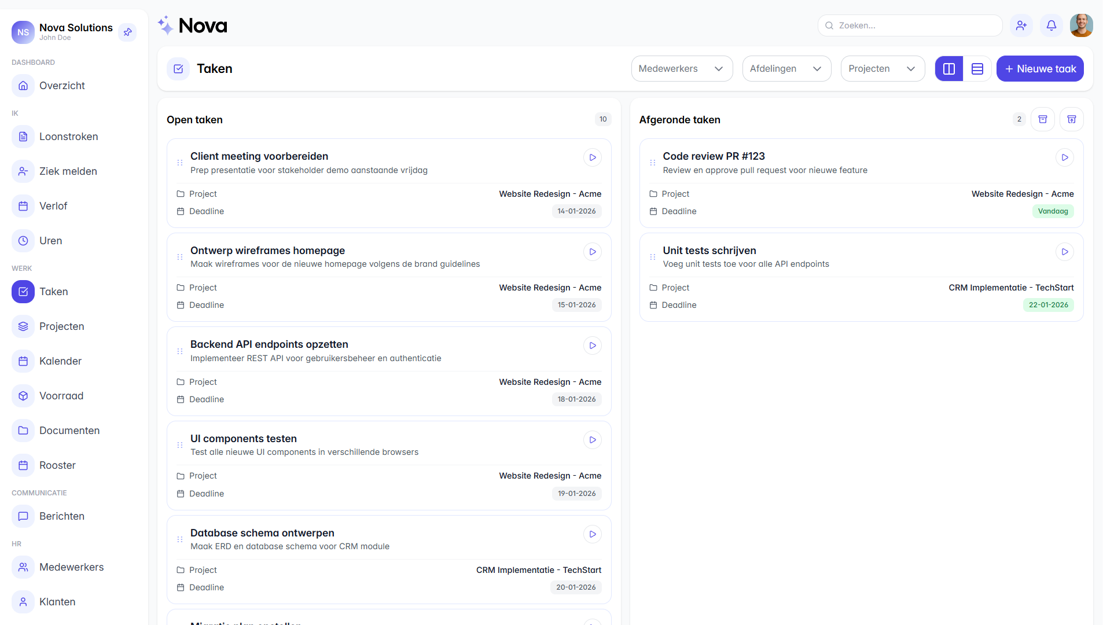The height and width of the screenshot is (625, 1103).
Task: Open the profile avatar menu
Action: coord(1082,25)
